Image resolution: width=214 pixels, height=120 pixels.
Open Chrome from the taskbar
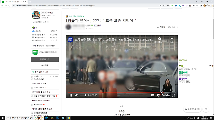pos(69,118)
